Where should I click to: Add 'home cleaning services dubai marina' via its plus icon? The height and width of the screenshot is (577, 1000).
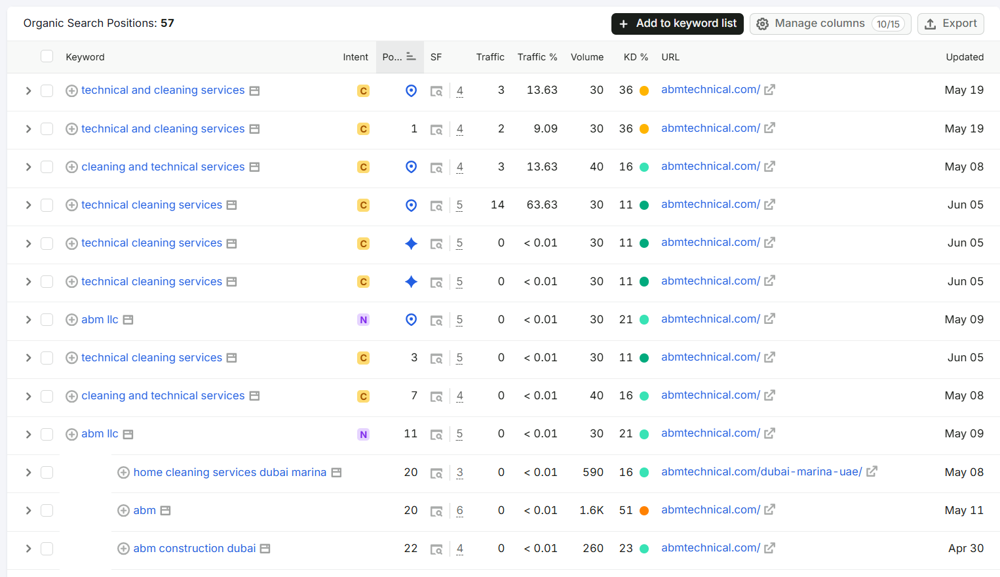(123, 473)
